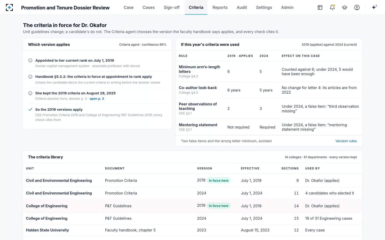The height and width of the screenshot is (240, 385).
Task: Click 'Faculty handbook, chapter 5' document
Action: 130,230
